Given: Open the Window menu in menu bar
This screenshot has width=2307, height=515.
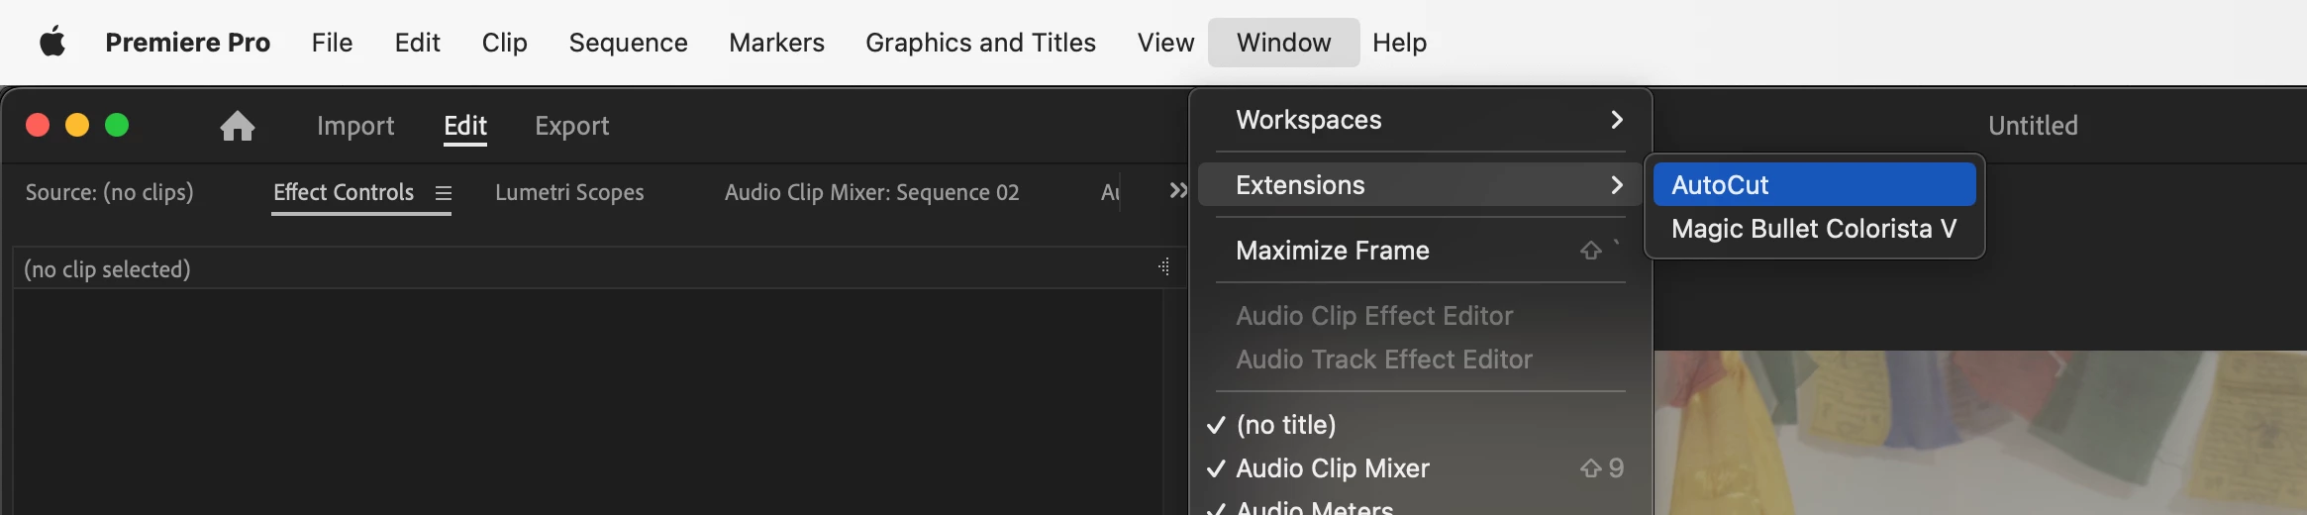Looking at the screenshot, I should [x=1283, y=43].
